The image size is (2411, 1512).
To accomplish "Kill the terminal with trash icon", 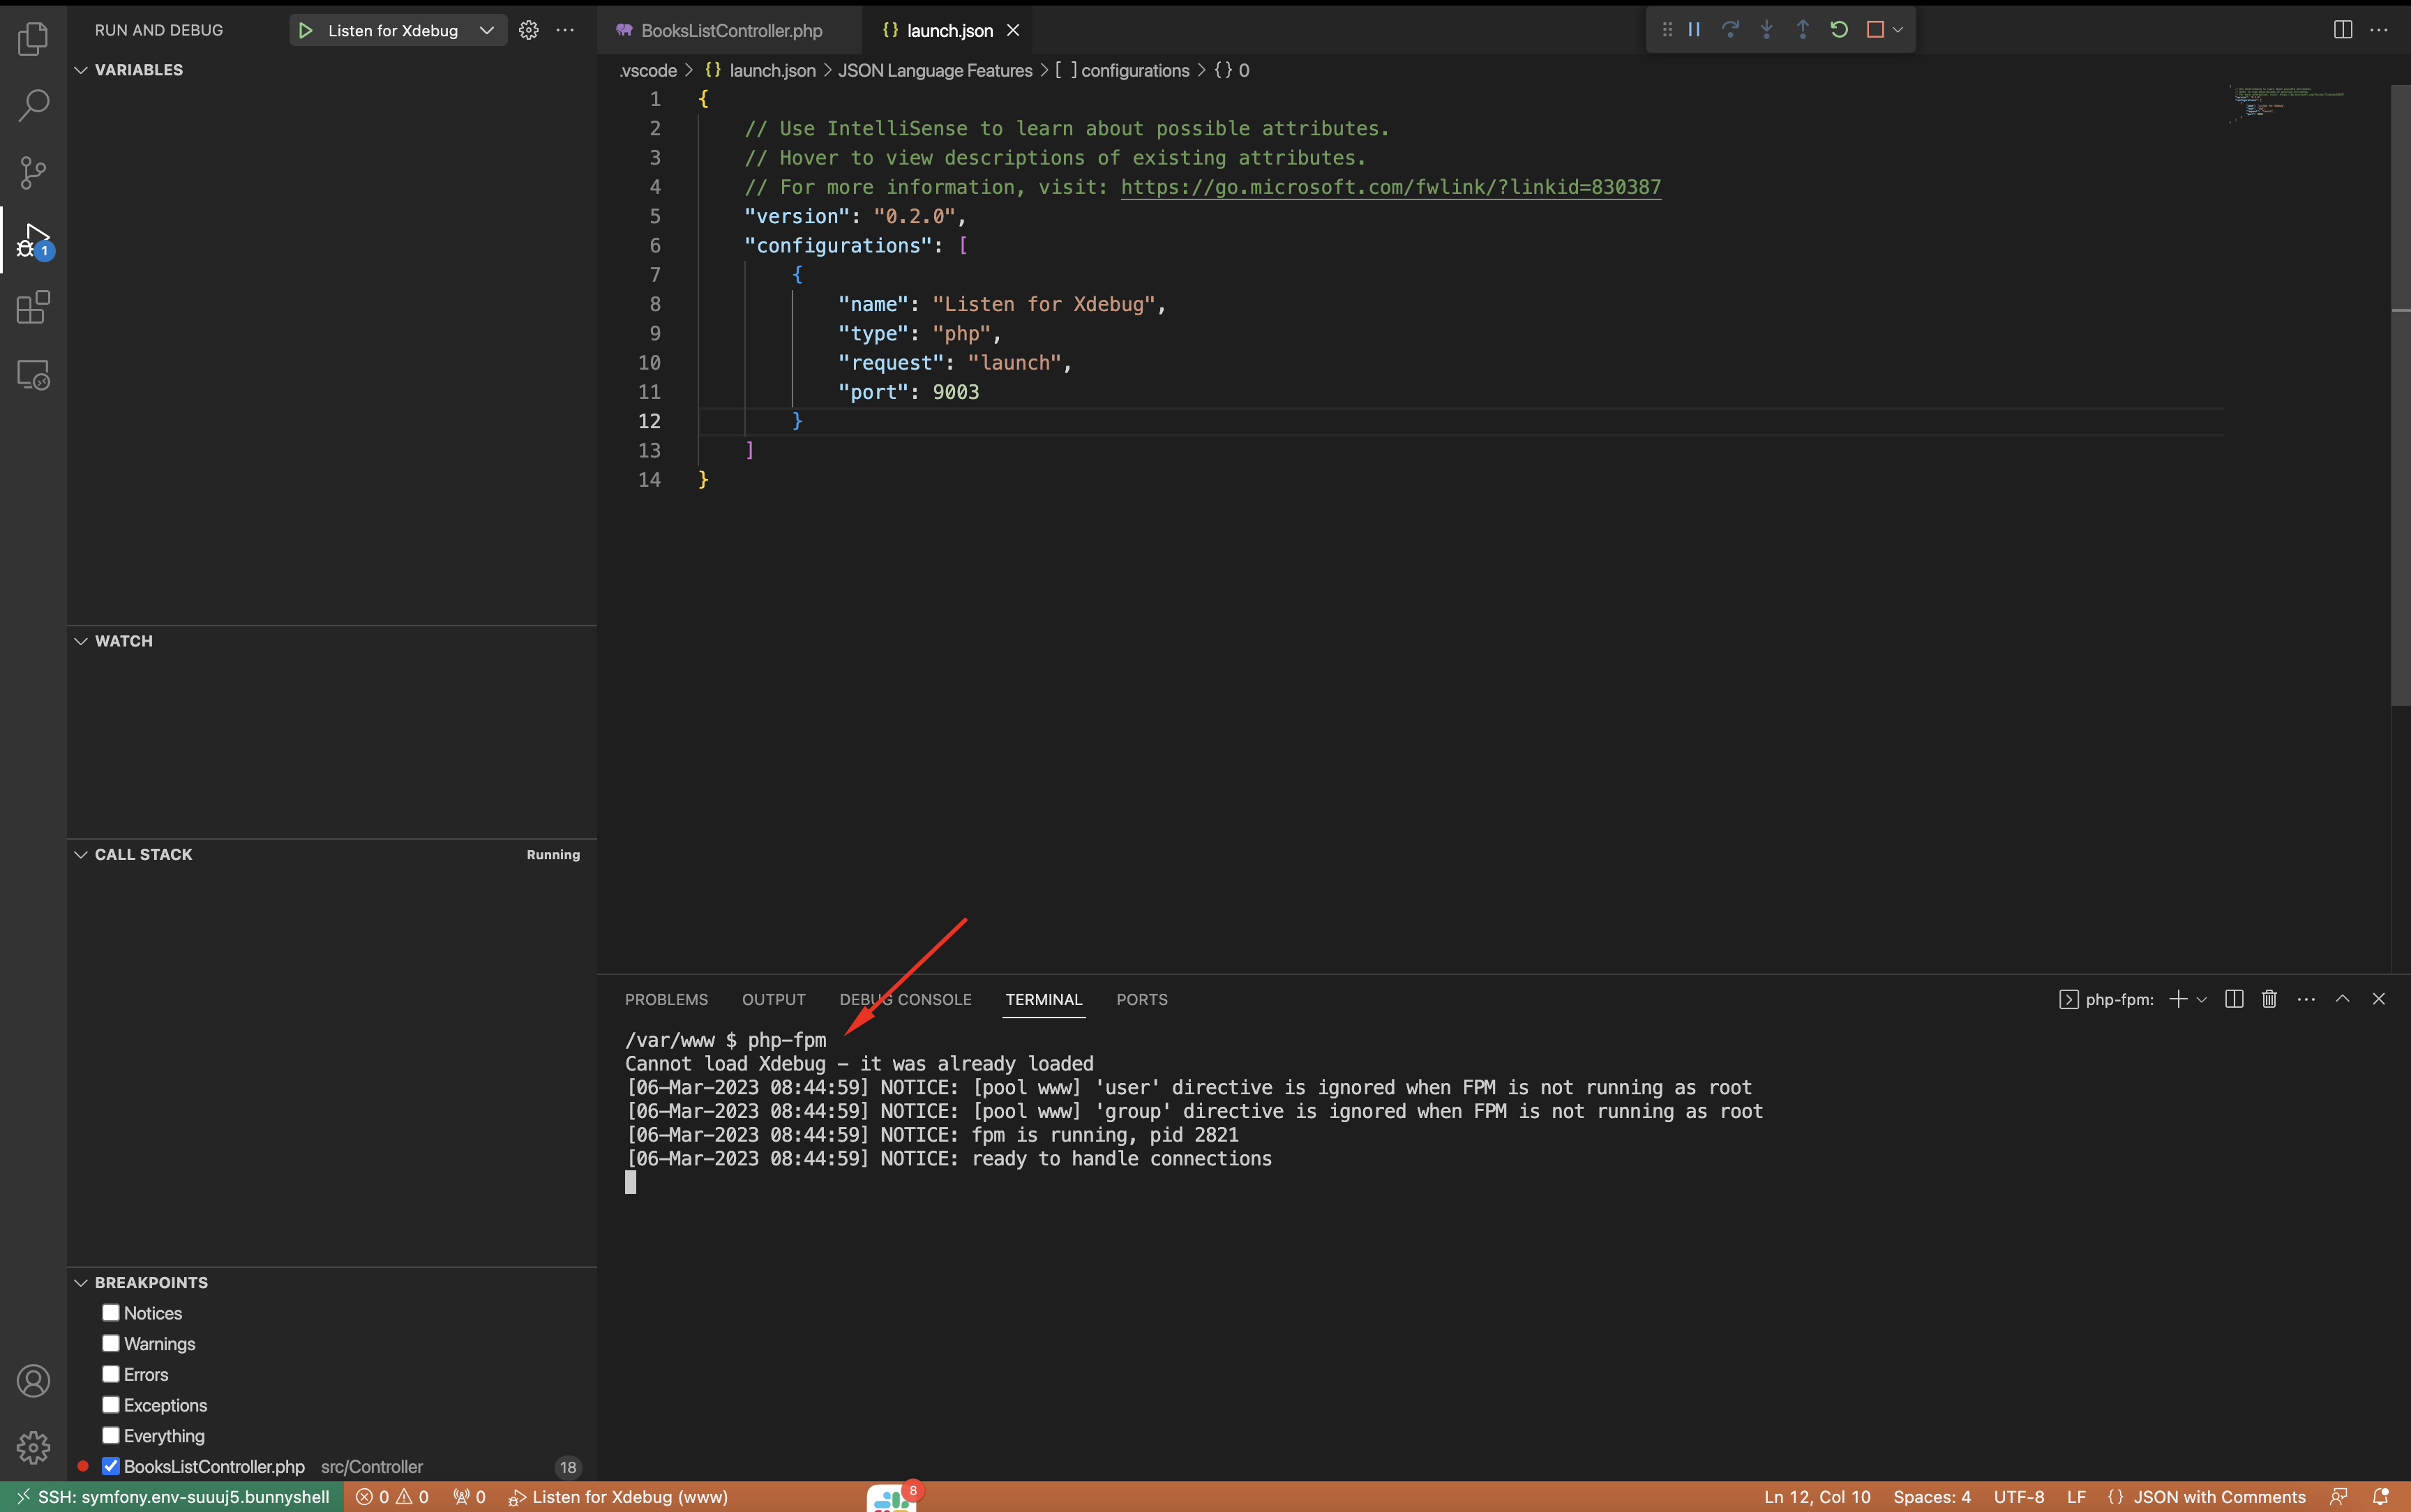I will (x=2269, y=999).
